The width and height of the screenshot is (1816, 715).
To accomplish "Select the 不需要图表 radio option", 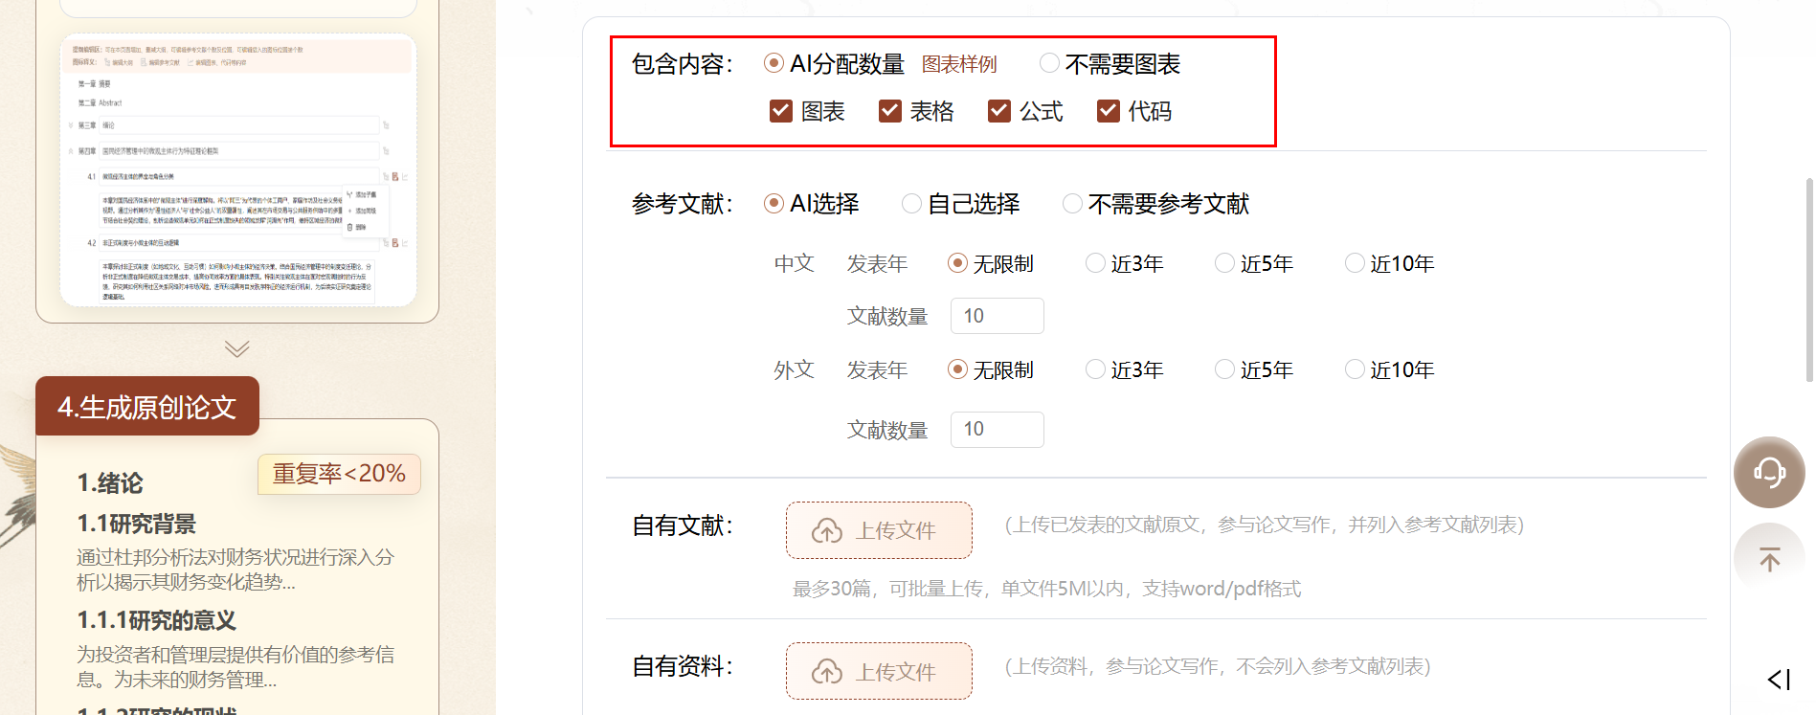I will pos(1049,63).
